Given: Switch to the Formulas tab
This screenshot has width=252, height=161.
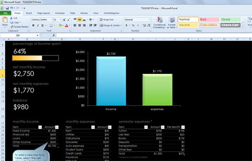Looking at the screenshot, I should pyautogui.click(x=60, y=13).
